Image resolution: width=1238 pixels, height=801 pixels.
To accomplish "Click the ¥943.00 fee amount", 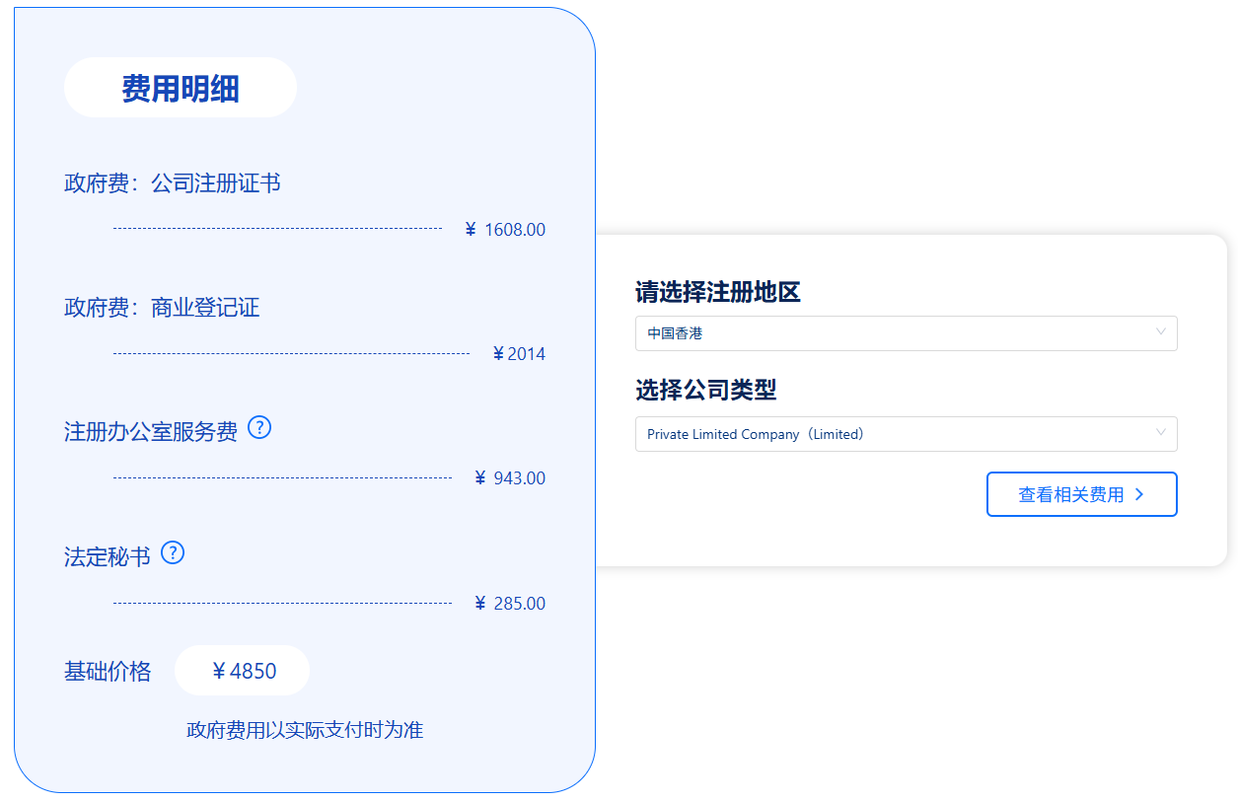I will click(510, 478).
